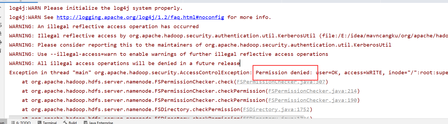Screen dimensions: 448x124
Task: Select the Run tool window tab
Action: [x=2, y=122]
